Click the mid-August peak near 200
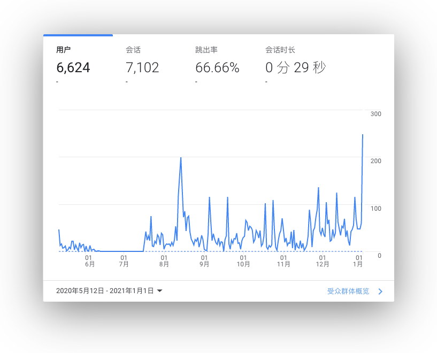The height and width of the screenshot is (353, 437). point(181,158)
